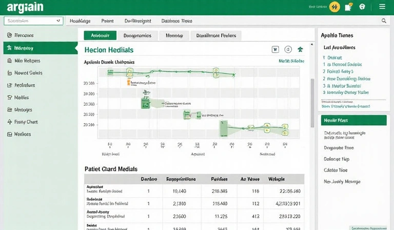
Task: Click the Marlar Suiurie link
Action: [344, 86]
